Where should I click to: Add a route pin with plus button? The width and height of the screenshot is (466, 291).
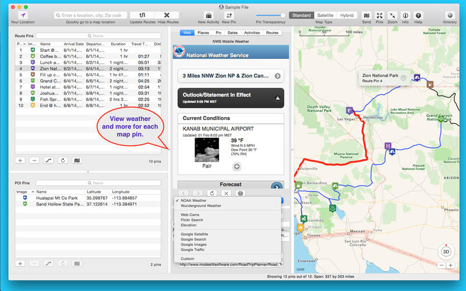(x=20, y=161)
